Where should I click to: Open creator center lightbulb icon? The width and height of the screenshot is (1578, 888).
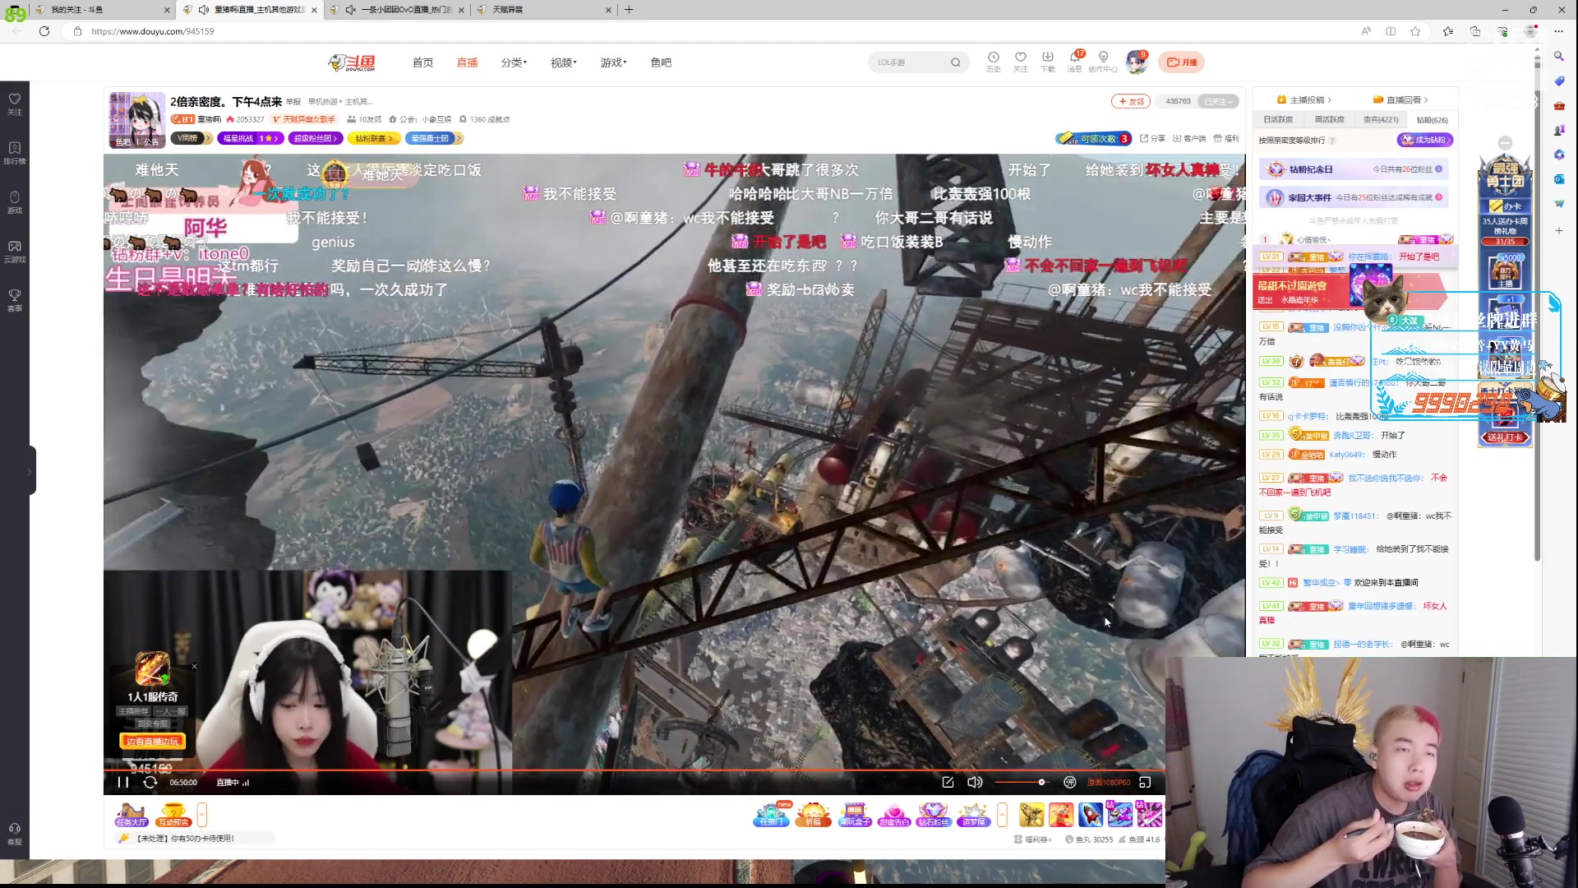1103,62
